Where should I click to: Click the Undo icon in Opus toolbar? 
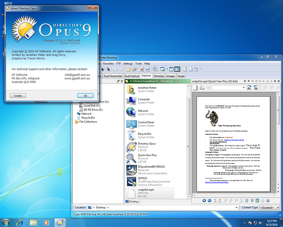[x=148, y=69]
